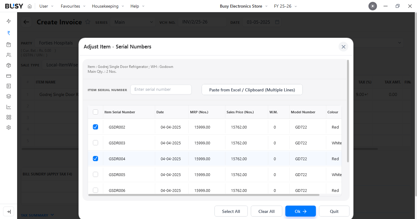This screenshot has width=417, height=219.
Task: Check serial GSDR003 checkbox
Action: (95, 143)
